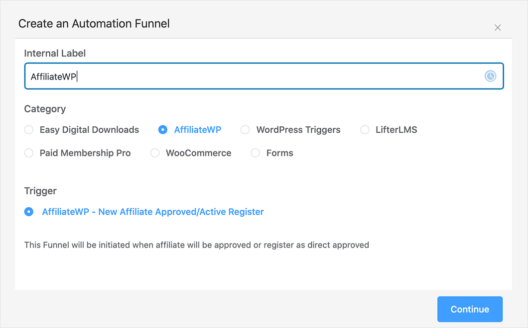Click the Create an Automation Funnel dialog title

point(94,23)
